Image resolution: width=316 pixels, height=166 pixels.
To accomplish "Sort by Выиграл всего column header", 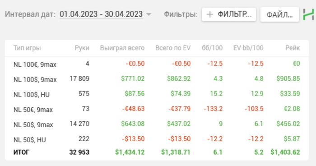I will [122, 48].
